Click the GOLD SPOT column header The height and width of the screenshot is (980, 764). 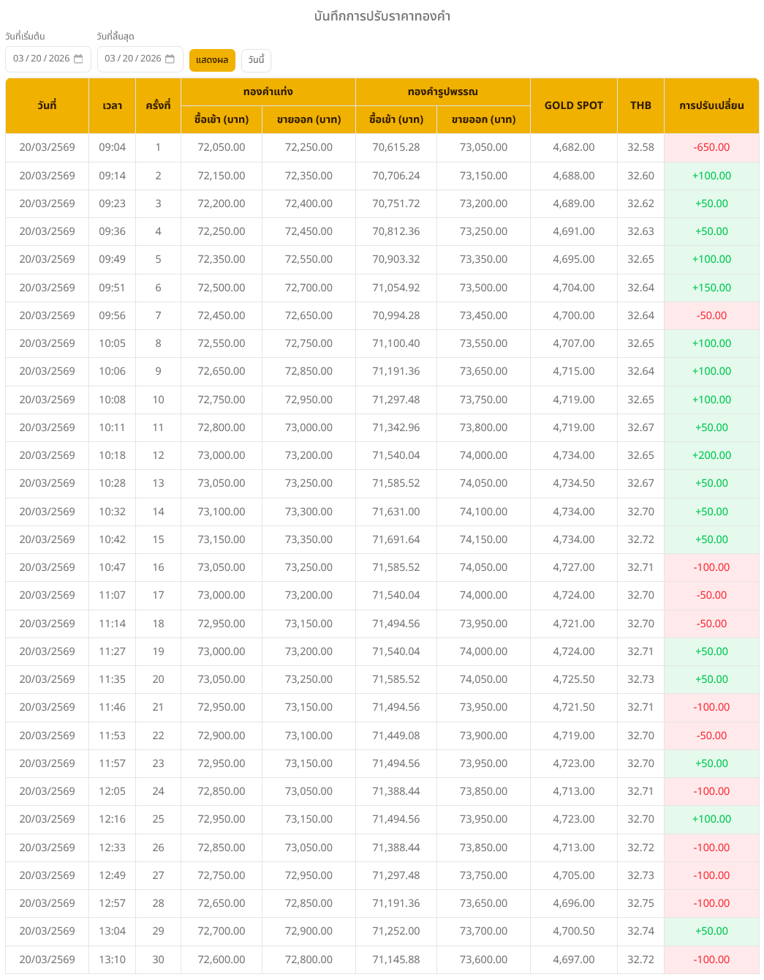pyautogui.click(x=573, y=105)
